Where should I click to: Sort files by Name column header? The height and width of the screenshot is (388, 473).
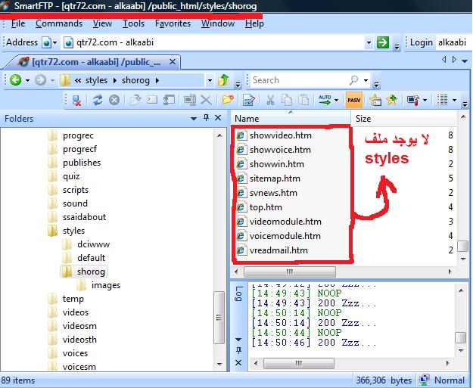pyautogui.click(x=247, y=119)
